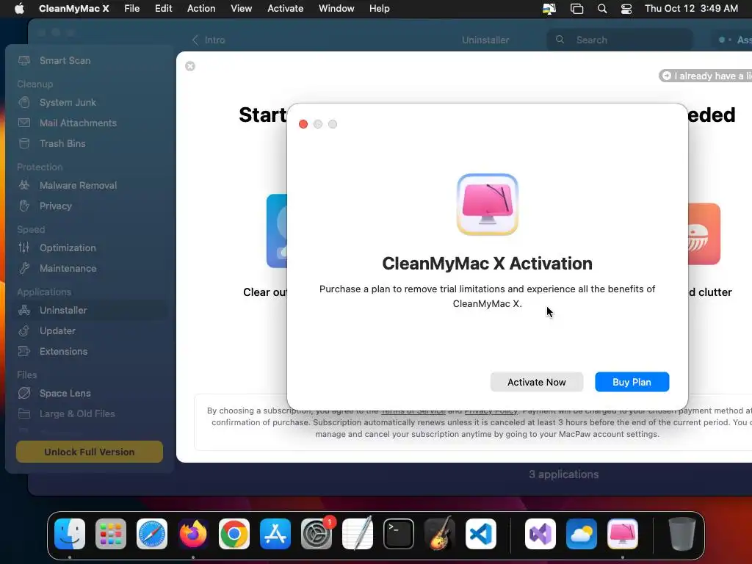The height and width of the screenshot is (564, 752).
Task: Open the Action menu
Action: (201, 9)
